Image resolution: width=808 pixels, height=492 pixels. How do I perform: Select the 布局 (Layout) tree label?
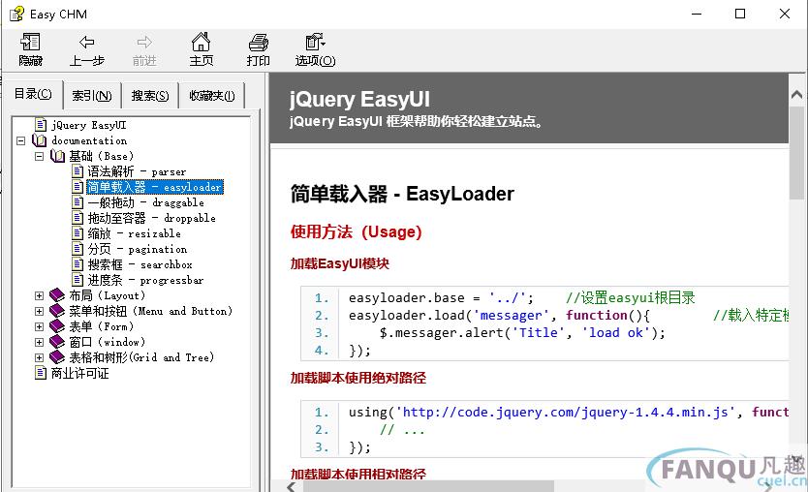(108, 295)
